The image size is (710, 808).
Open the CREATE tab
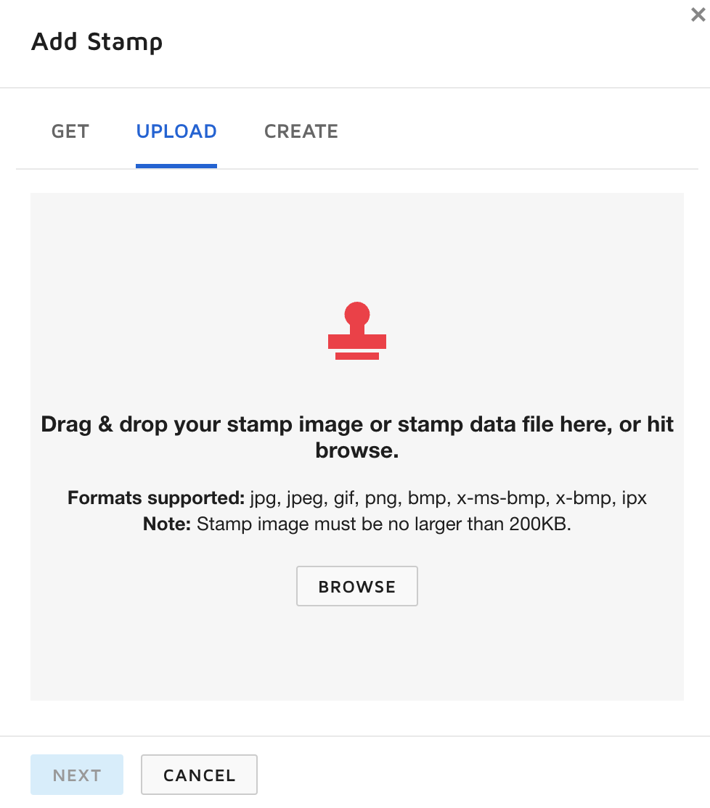(x=301, y=131)
